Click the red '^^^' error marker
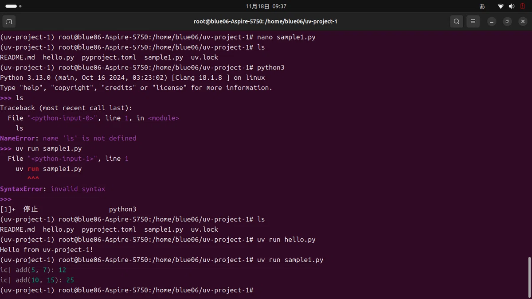The width and height of the screenshot is (532, 299). 33,179
